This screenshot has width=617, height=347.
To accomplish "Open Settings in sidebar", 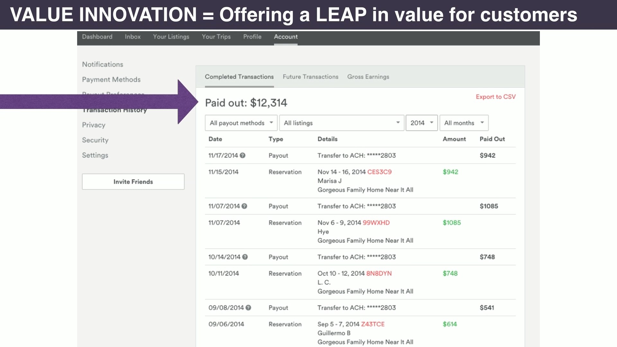I will pyautogui.click(x=95, y=156).
